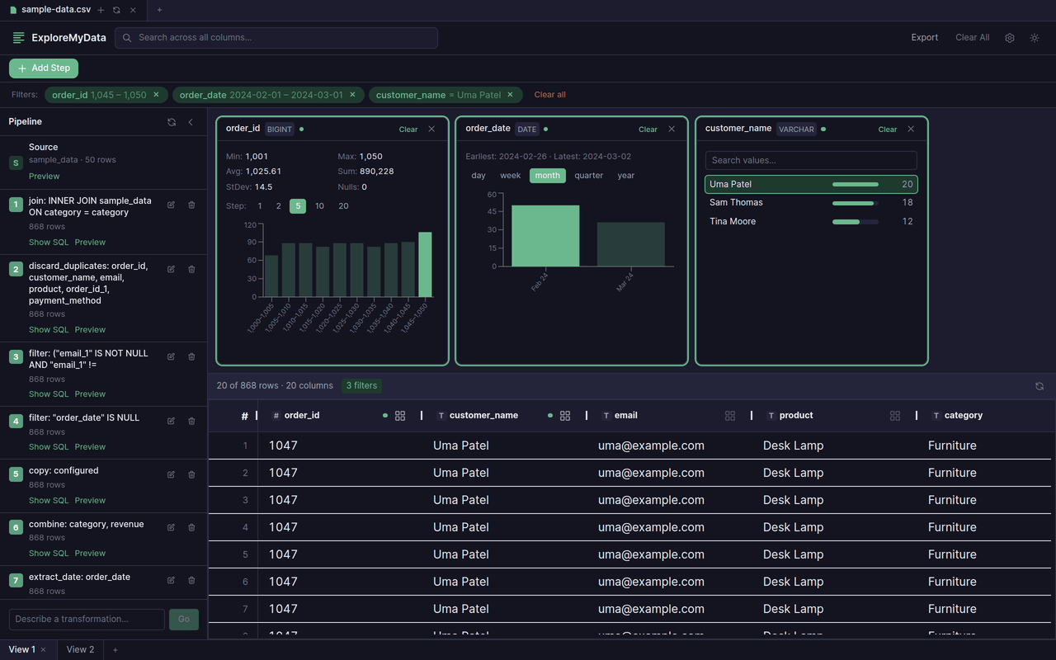
Task: Delete the copy: configured step with the trash icon
Action: (x=191, y=474)
